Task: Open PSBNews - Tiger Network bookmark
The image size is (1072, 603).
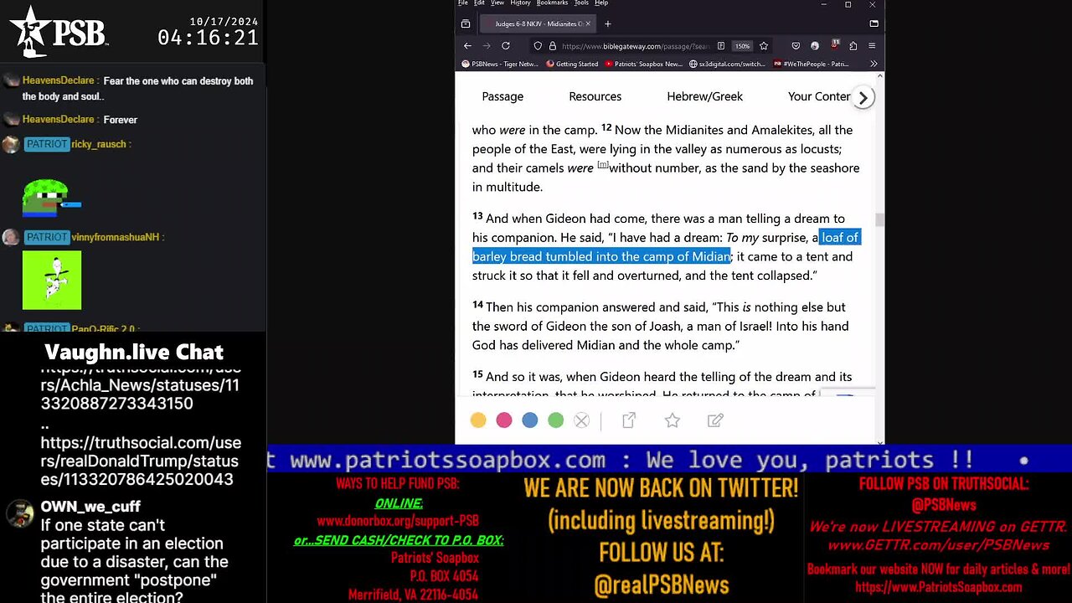Action: click(499, 64)
